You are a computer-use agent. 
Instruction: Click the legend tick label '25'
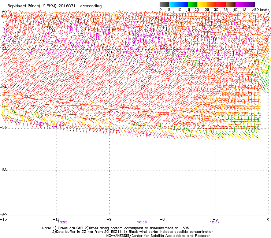(207, 10)
